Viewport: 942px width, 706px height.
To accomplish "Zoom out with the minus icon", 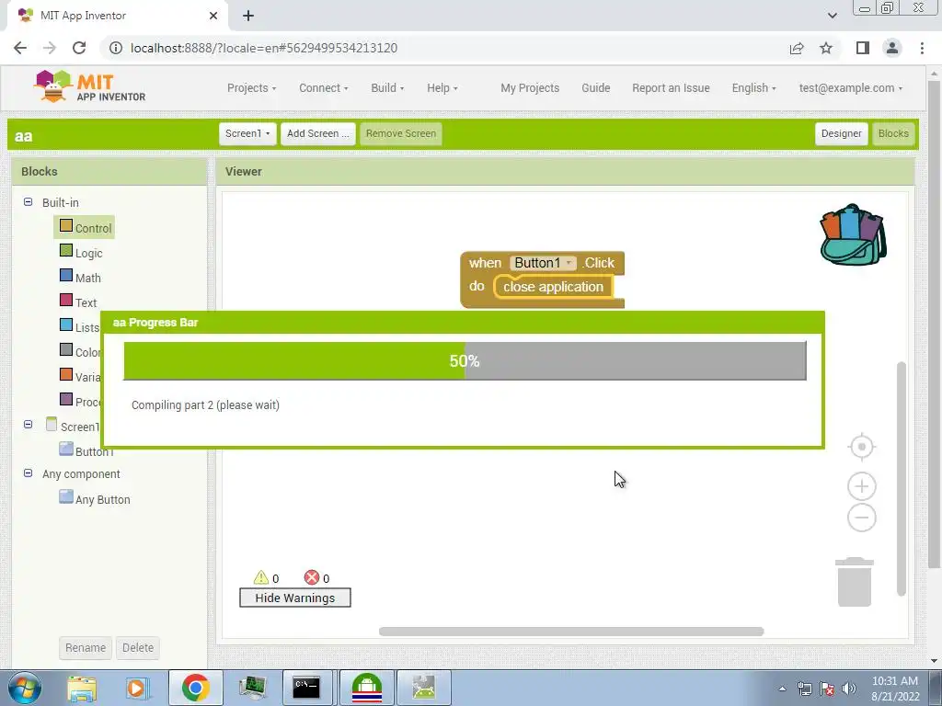I will (861, 518).
